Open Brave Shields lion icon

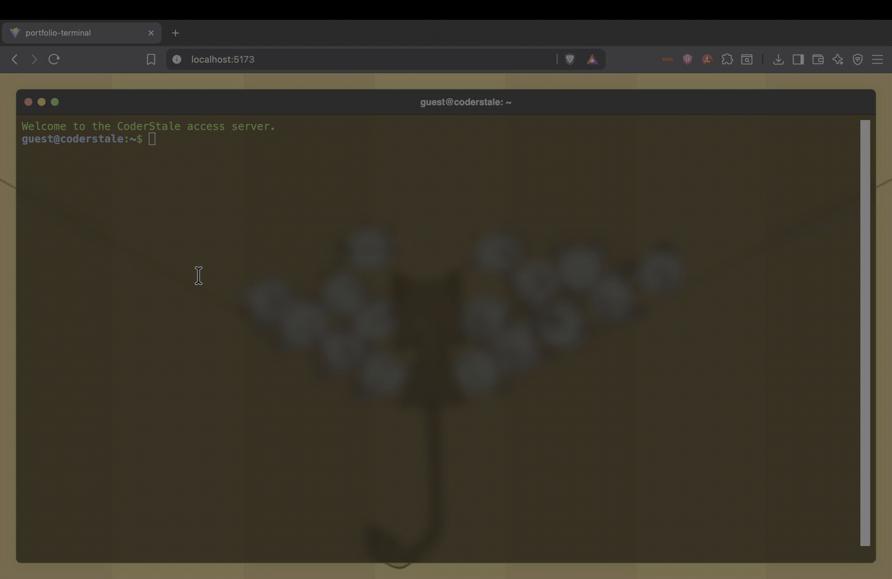pyautogui.click(x=570, y=59)
